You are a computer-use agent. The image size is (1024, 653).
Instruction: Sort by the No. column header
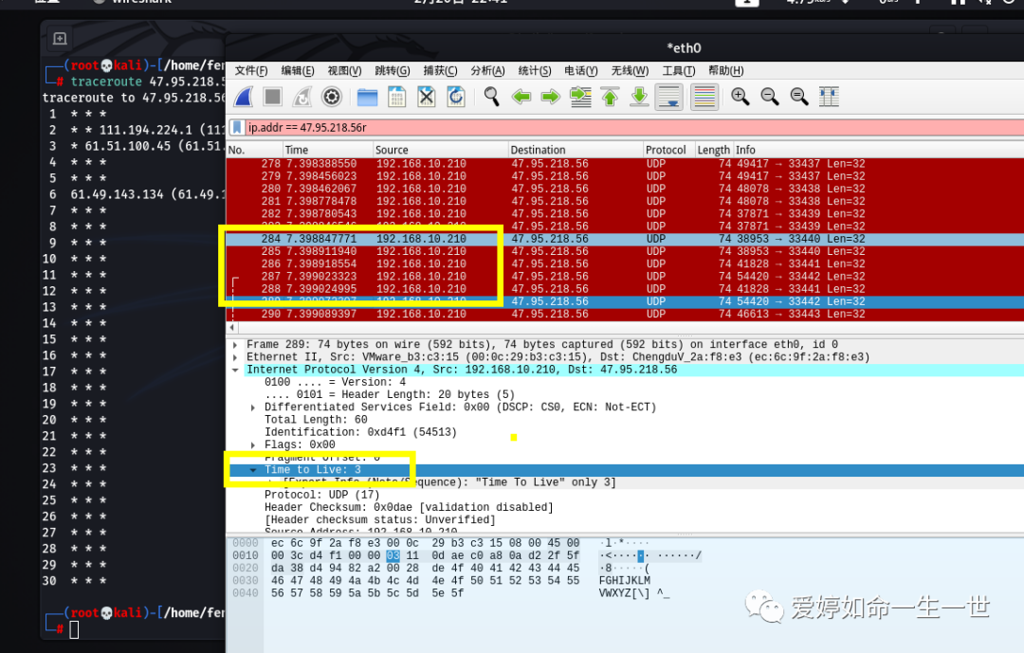[x=255, y=150]
